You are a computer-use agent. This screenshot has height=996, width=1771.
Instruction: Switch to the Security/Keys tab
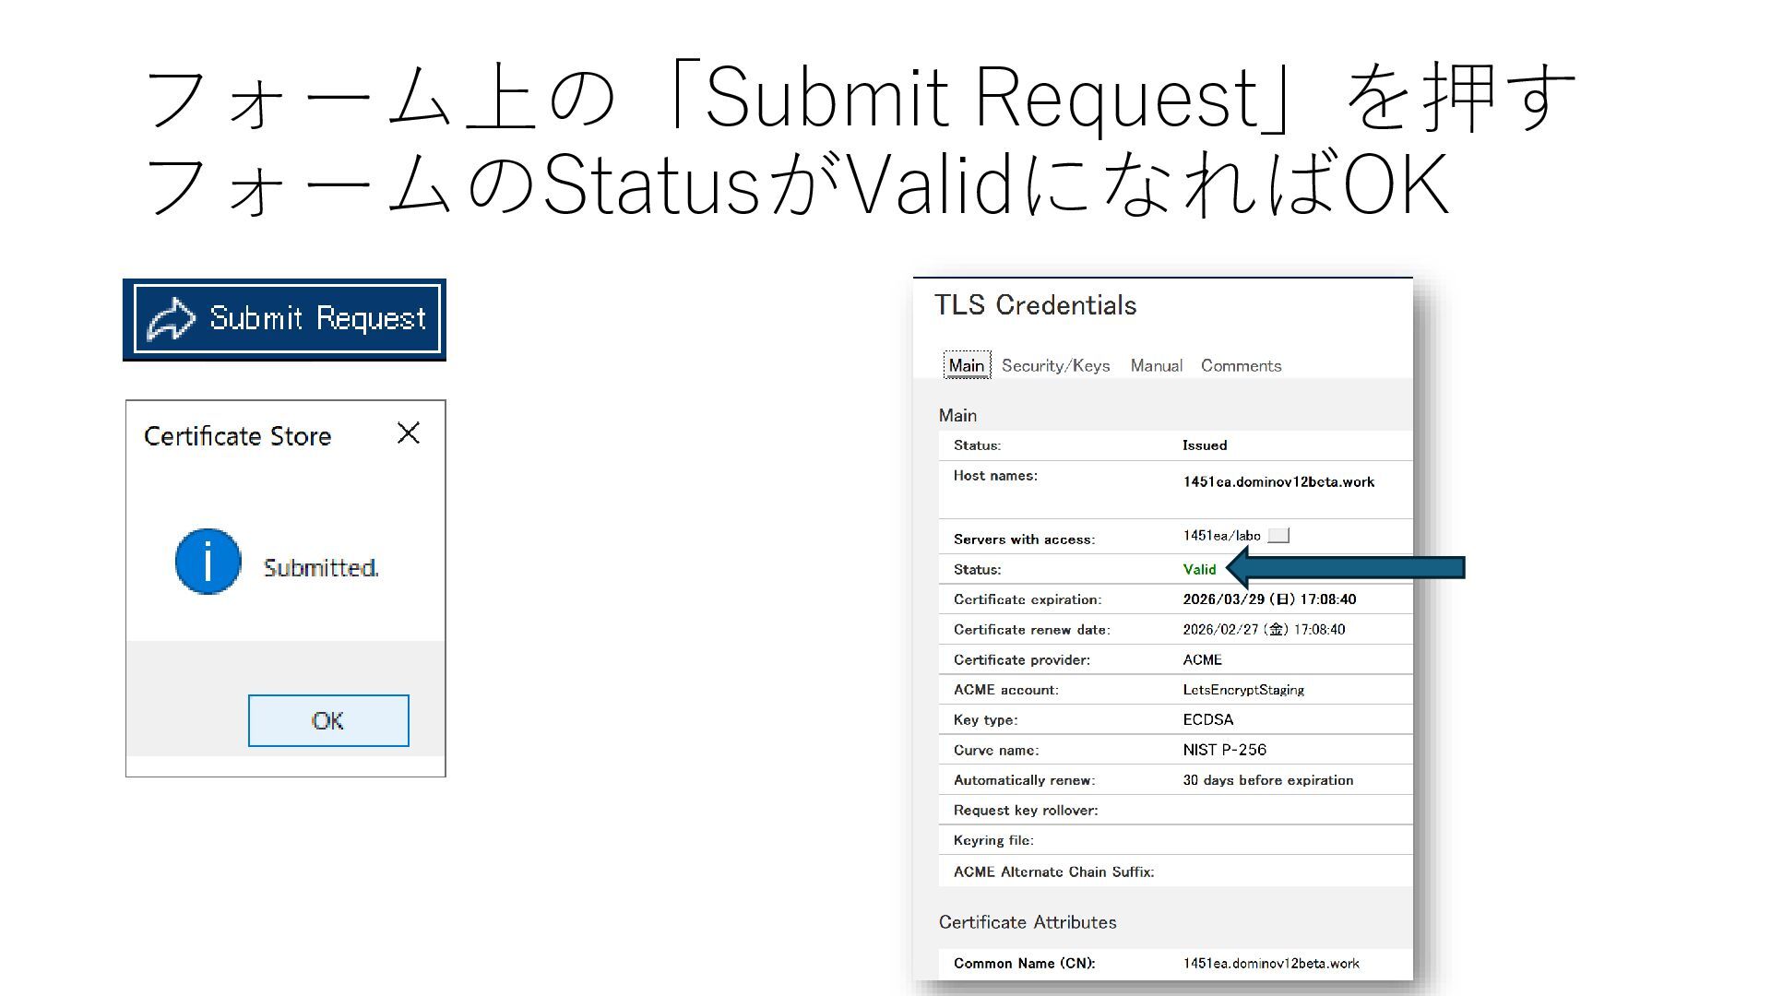[x=1055, y=365]
